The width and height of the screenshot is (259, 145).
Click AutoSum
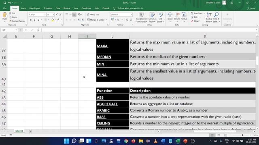click(197, 13)
